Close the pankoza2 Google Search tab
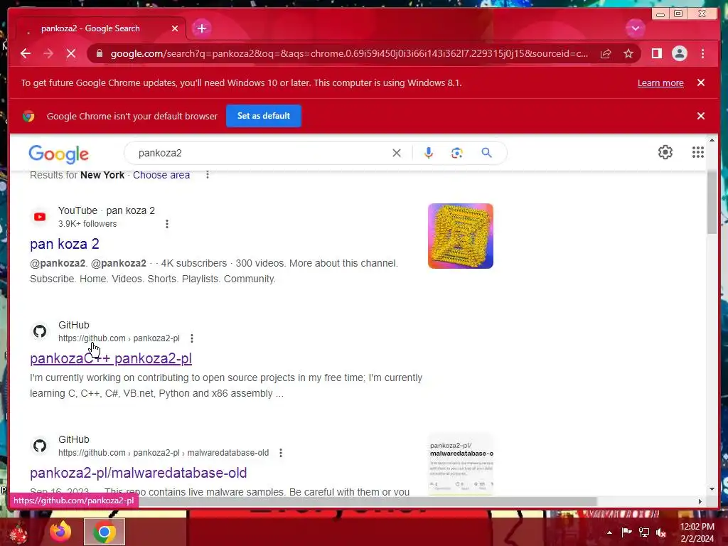This screenshot has width=728, height=546. coord(175,28)
